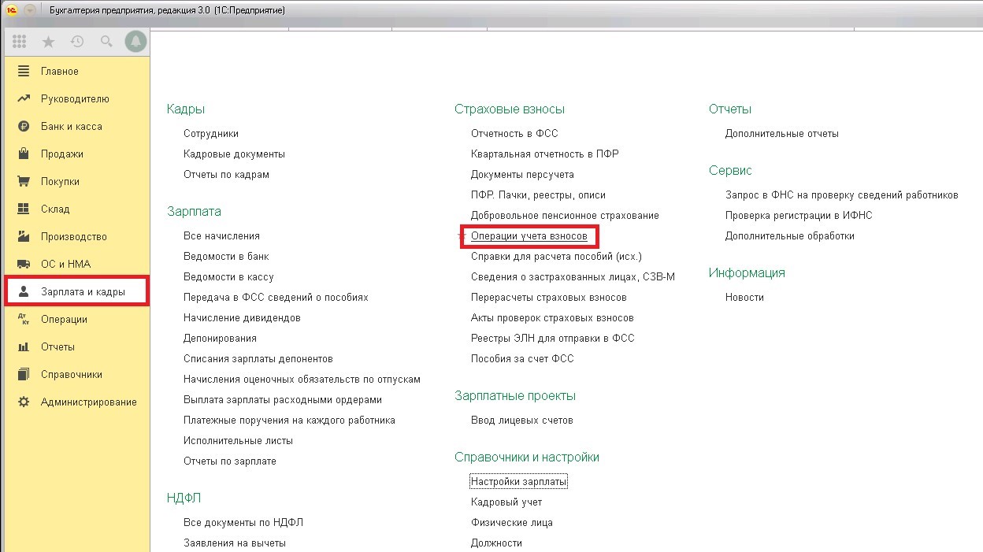The width and height of the screenshot is (983, 552).
Task: Open Квартальная отчетность в ПФР
Action: (545, 154)
